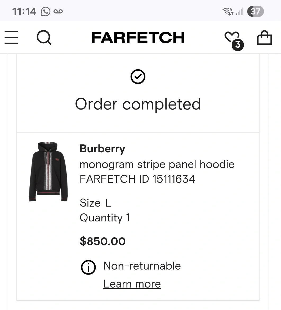
Task: Open the hamburger navigation menu
Action: [11, 37]
